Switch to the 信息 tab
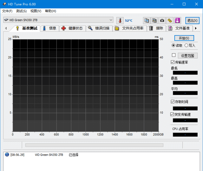203x171 pixels. [x=50, y=28]
